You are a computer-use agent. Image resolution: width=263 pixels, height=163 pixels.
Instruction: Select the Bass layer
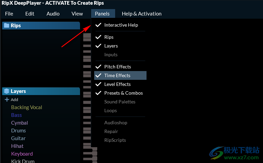(17, 115)
